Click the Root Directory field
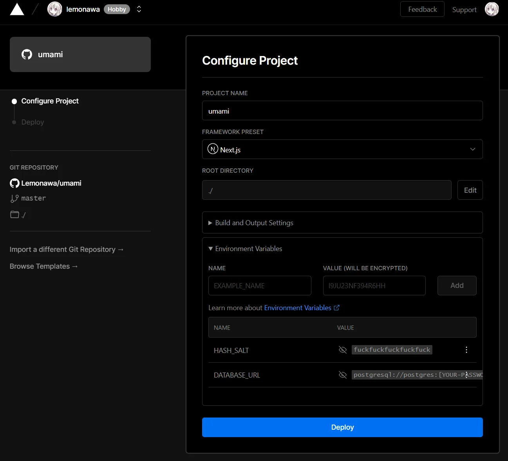 (327, 190)
